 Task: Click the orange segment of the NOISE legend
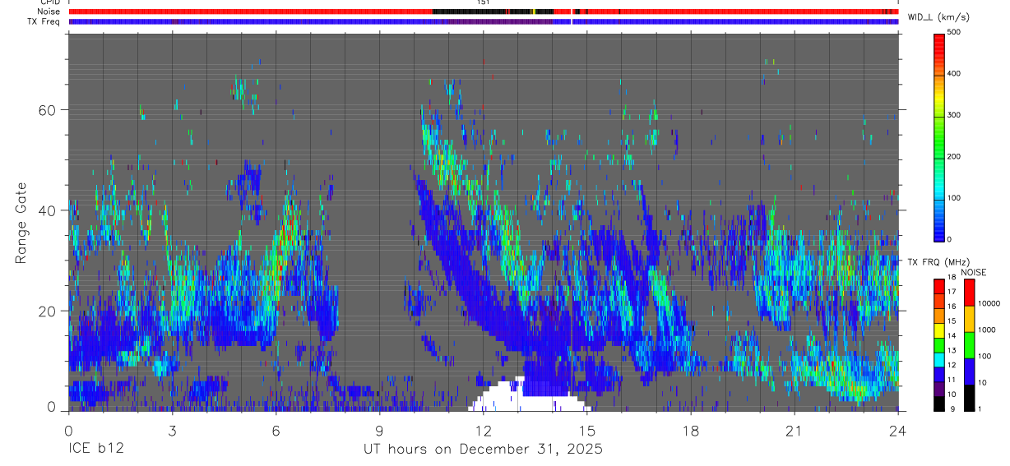tap(968, 318)
